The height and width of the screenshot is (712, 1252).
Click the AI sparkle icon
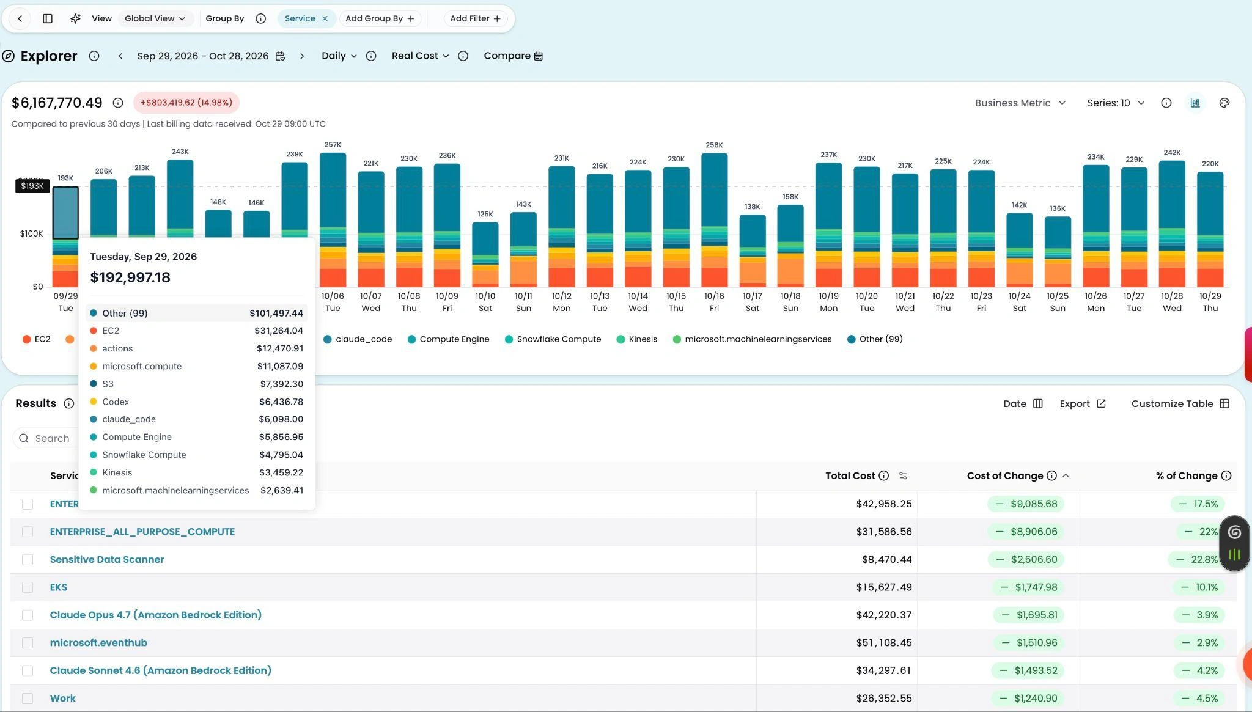click(x=75, y=18)
